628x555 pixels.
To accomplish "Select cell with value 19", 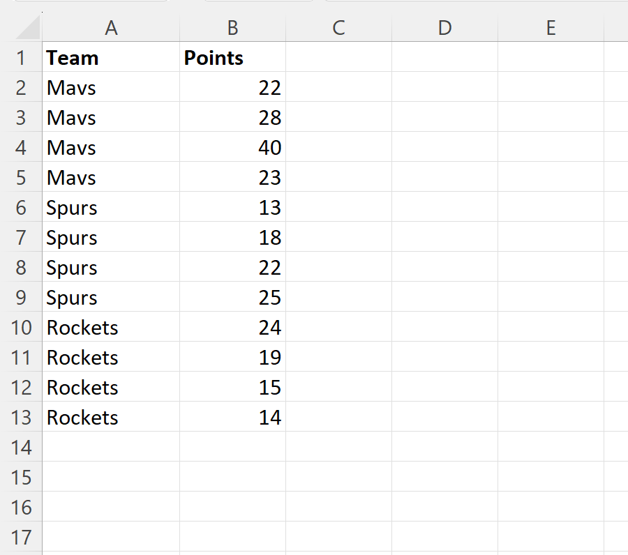I will [232, 357].
